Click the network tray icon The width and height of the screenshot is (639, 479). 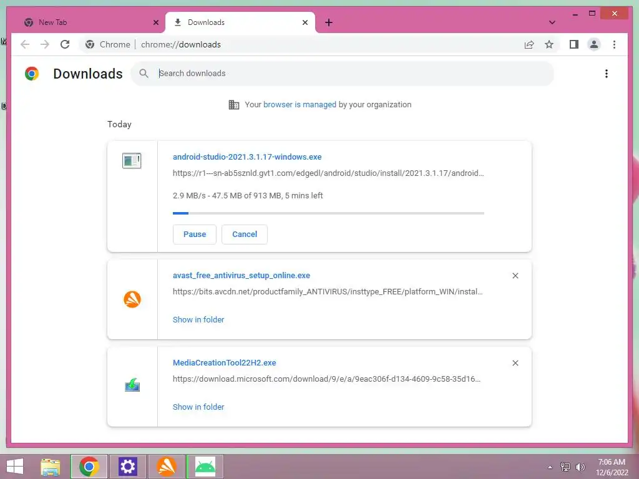pos(565,467)
